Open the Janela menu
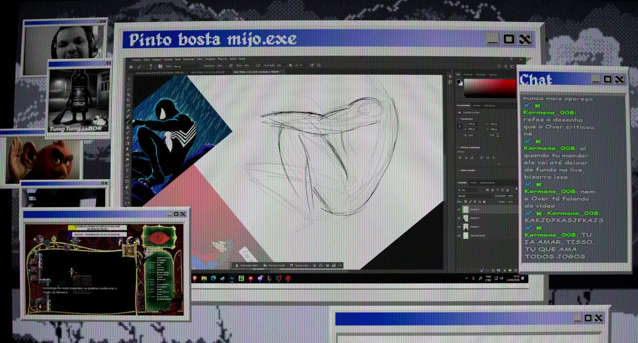Viewport: 638px width, 343px height. coord(233,60)
